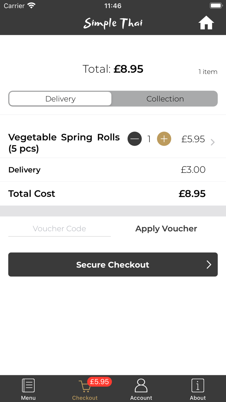The width and height of the screenshot is (226, 402).
Task: Tap the plus icon to increase quantity
Action: 164,139
